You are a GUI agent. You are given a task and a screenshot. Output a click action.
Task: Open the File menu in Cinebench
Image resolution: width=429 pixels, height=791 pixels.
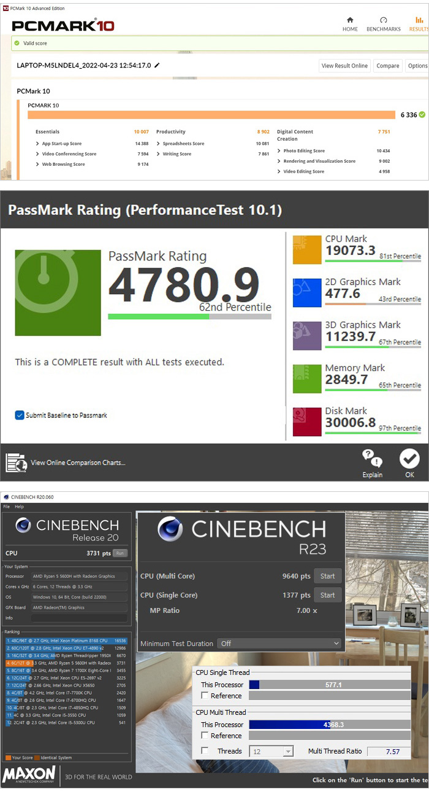pos(7,507)
